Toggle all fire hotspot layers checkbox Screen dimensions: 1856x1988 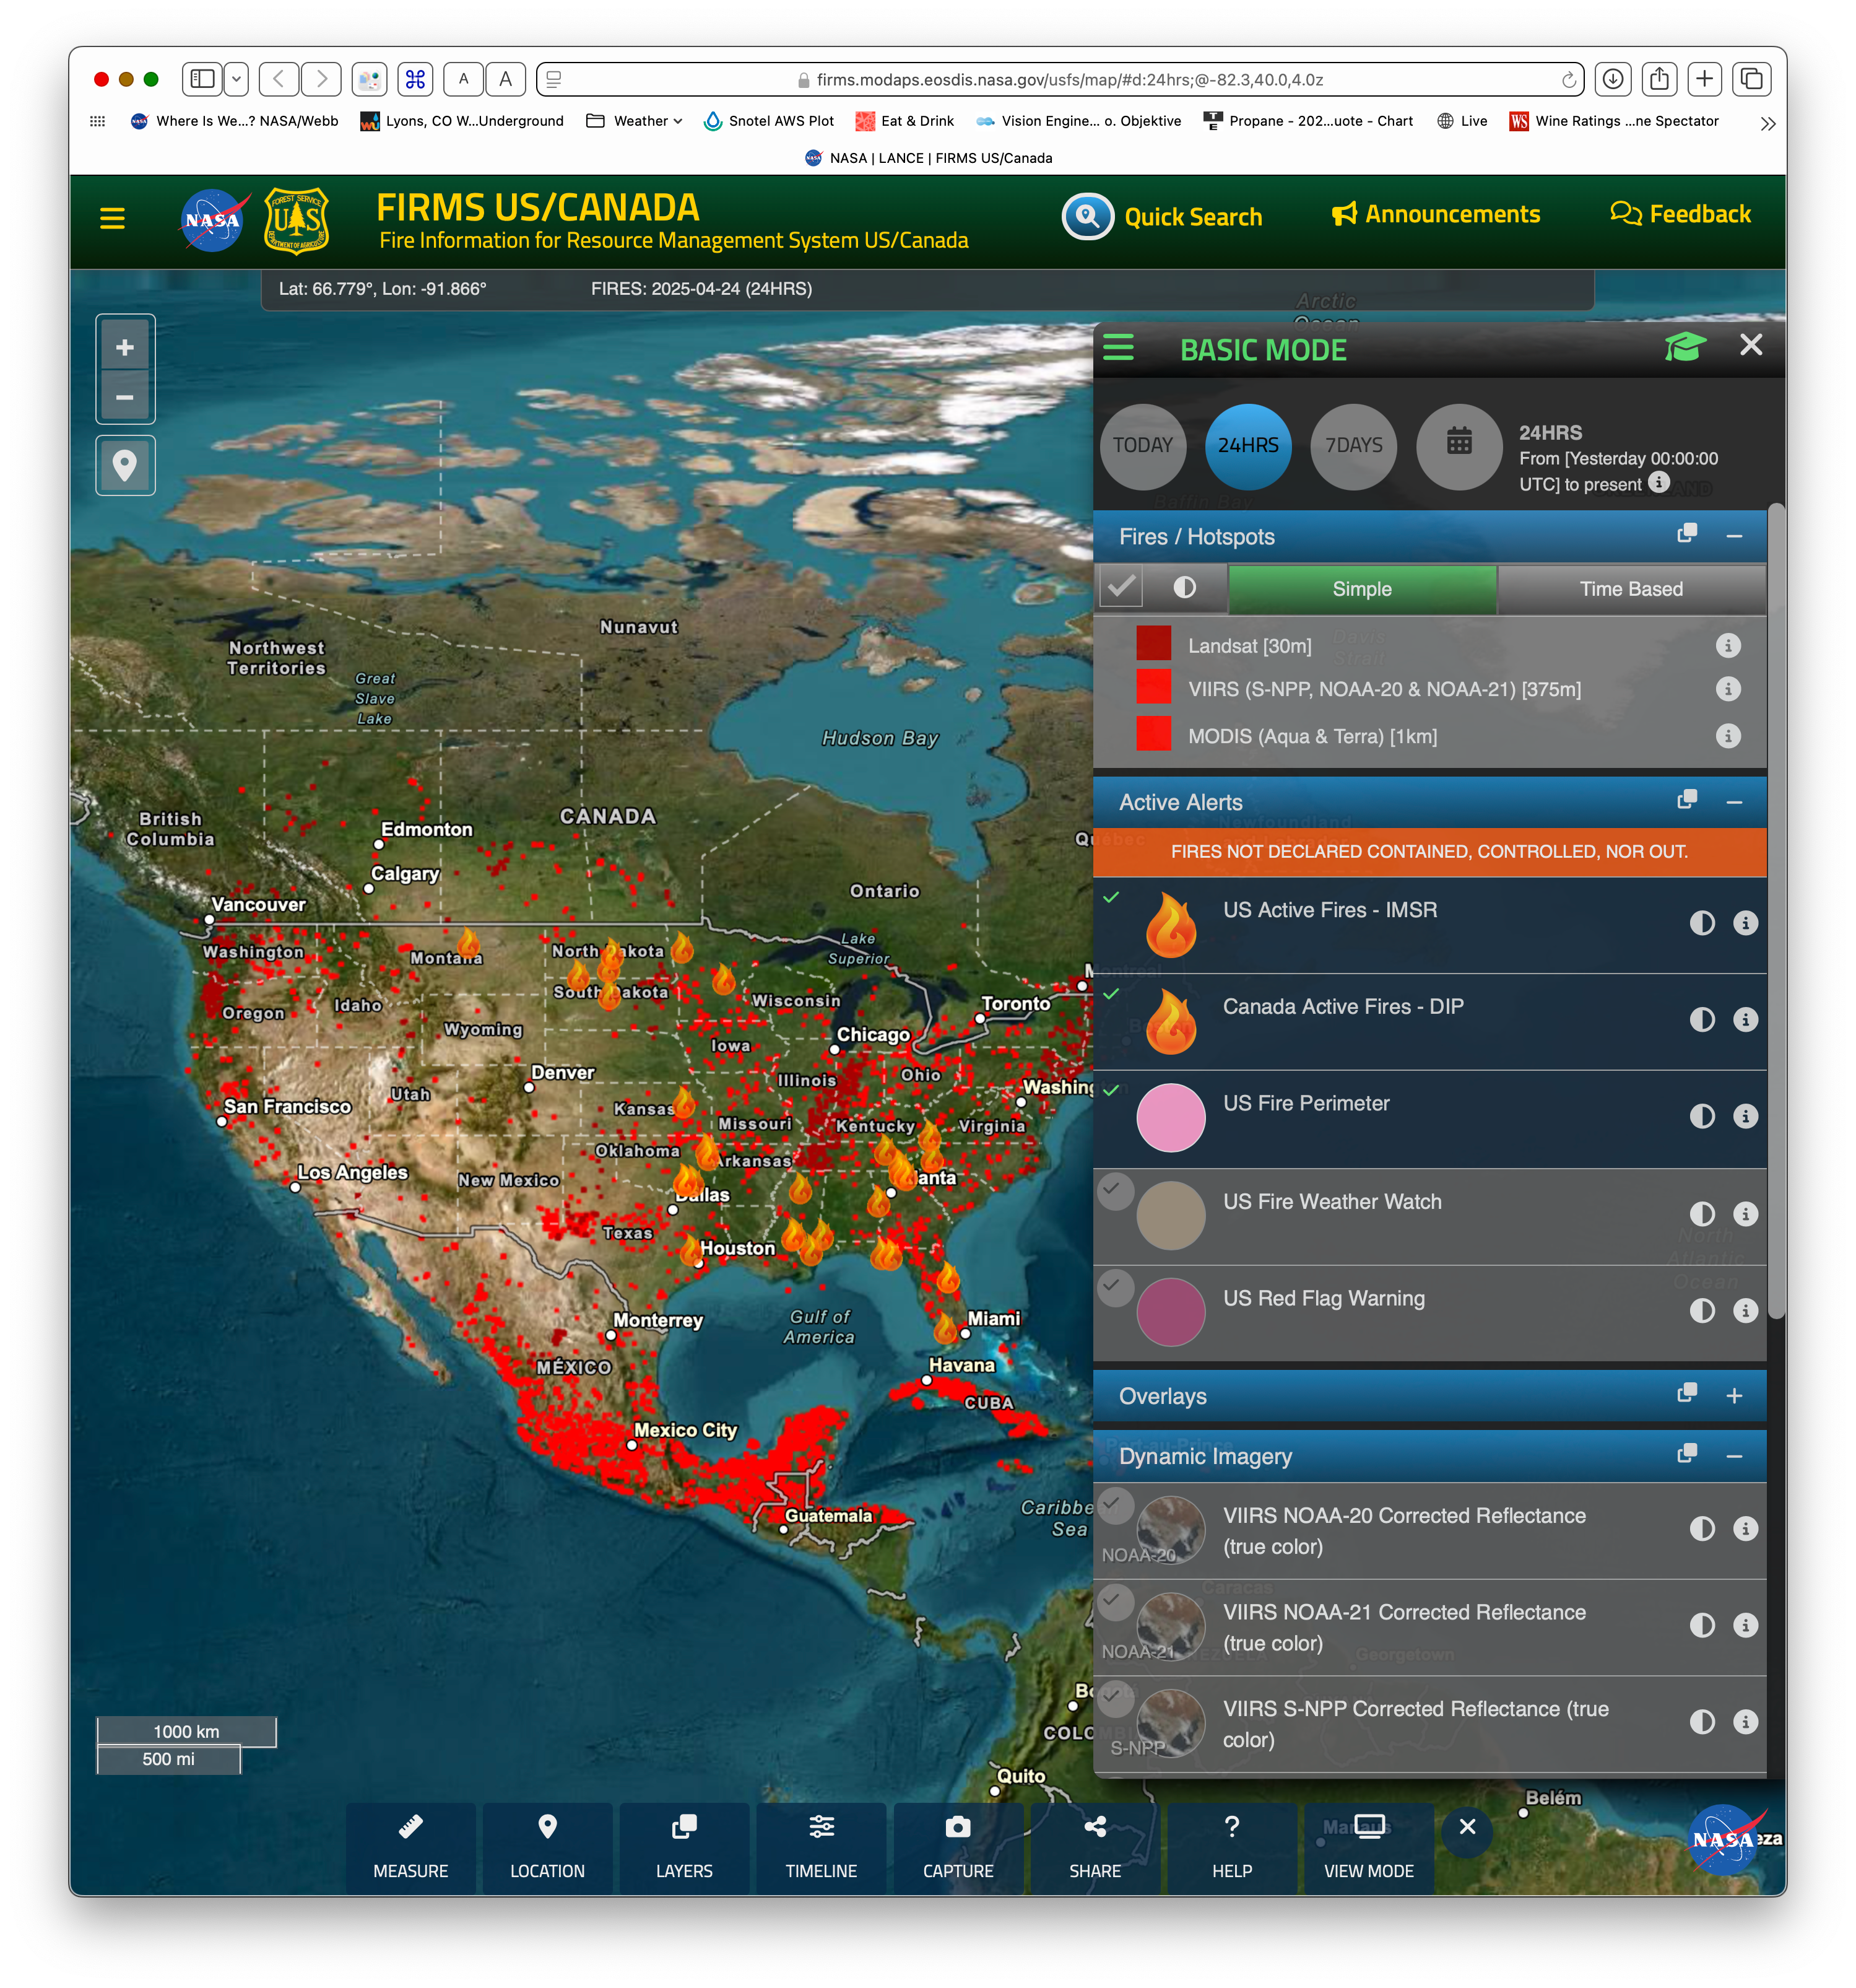point(1121,588)
